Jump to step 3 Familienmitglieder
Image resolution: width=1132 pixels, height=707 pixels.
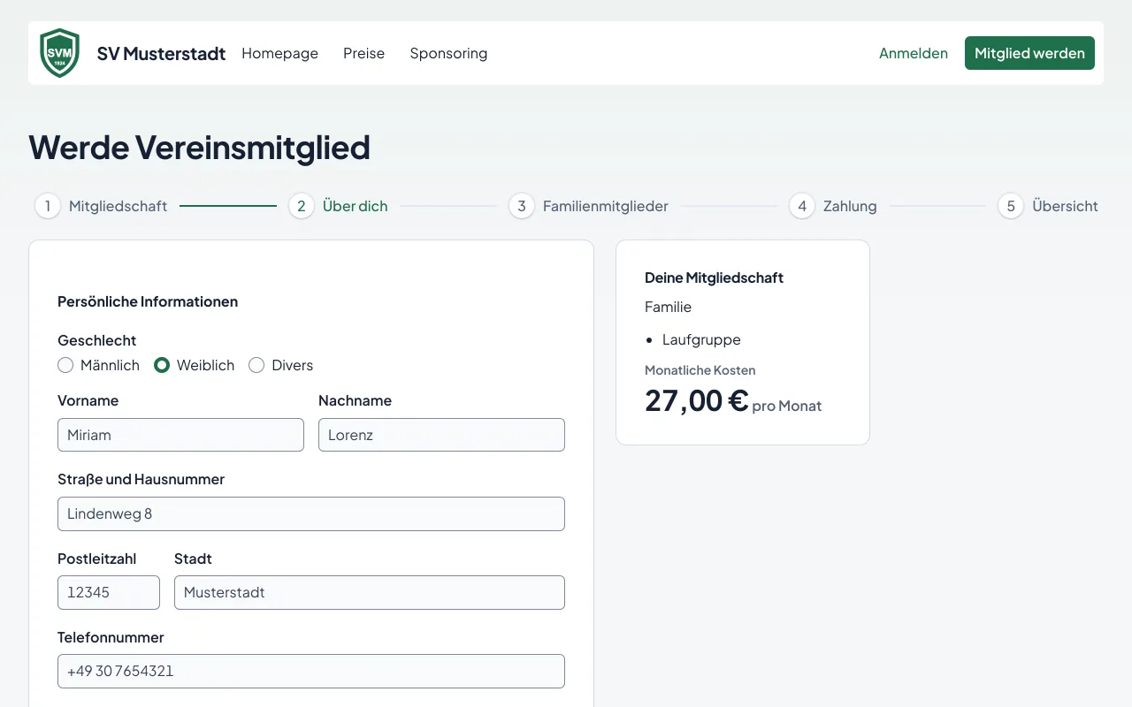click(588, 206)
